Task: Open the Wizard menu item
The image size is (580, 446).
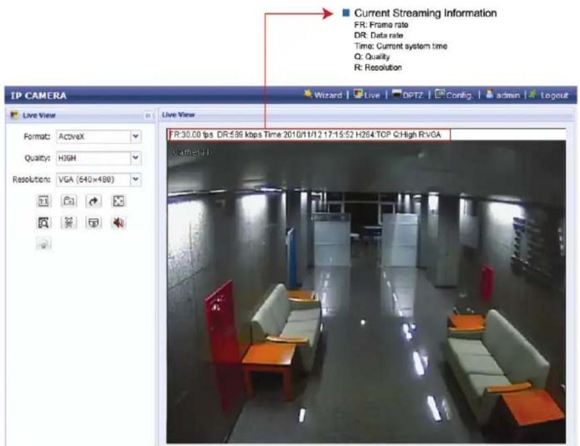Action: pos(323,95)
